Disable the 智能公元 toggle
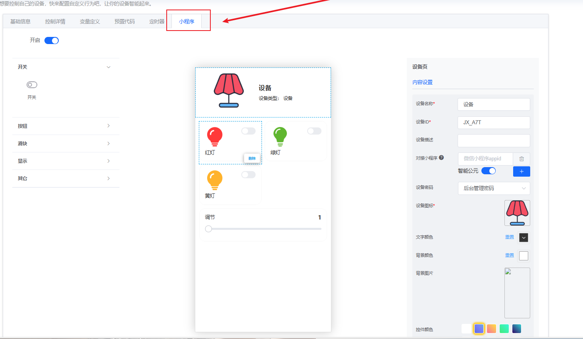The image size is (583, 339). (x=489, y=171)
